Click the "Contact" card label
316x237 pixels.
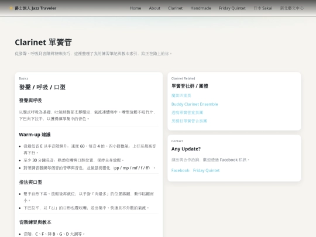click(177, 141)
